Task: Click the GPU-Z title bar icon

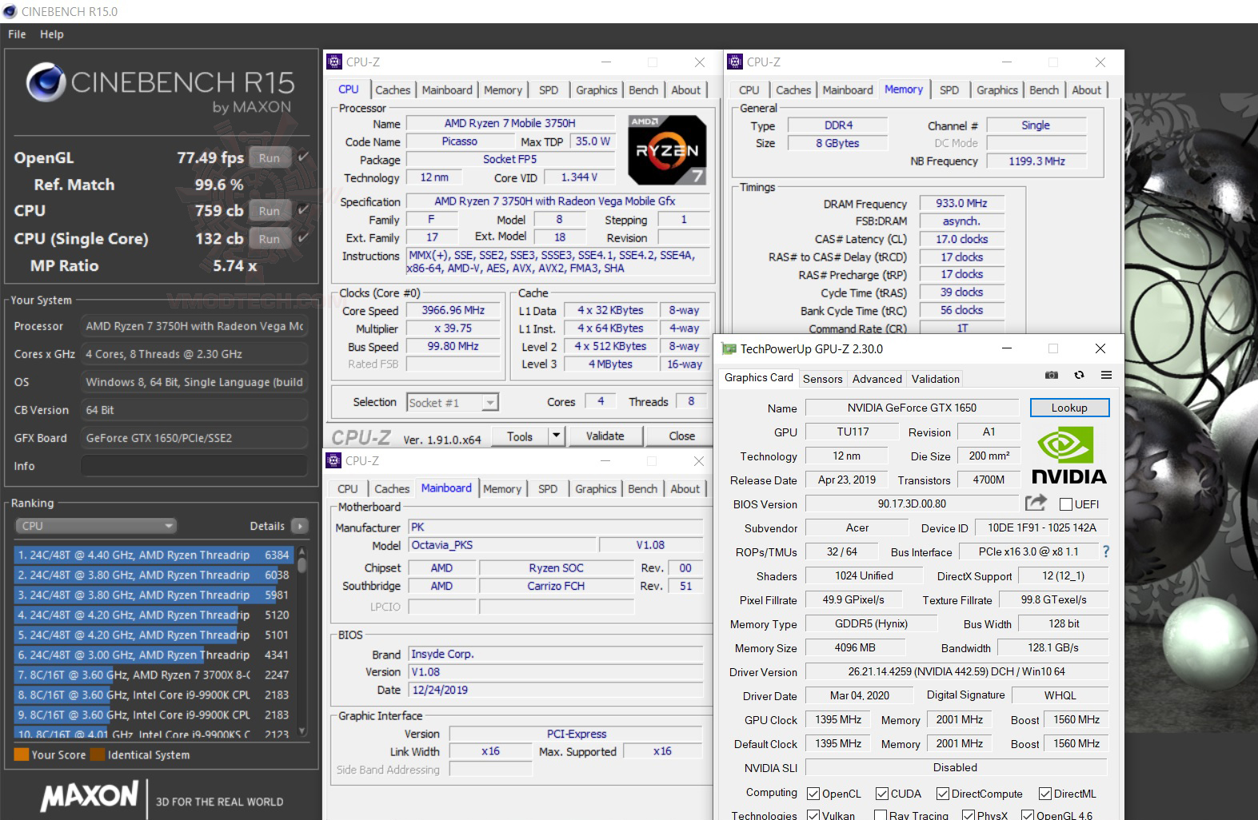Action: pyautogui.click(x=729, y=348)
